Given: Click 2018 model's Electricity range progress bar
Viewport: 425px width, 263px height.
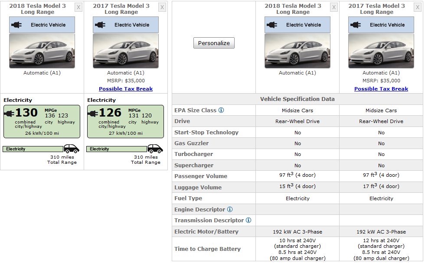Looking at the screenshot, I should point(33,149).
